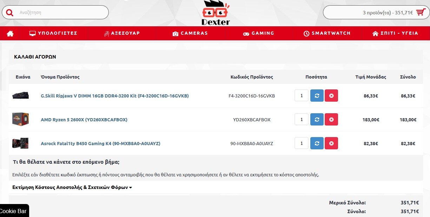Click quantity field of AMD Ryzen row
The width and height of the screenshot is (430, 217).
pos(302,120)
